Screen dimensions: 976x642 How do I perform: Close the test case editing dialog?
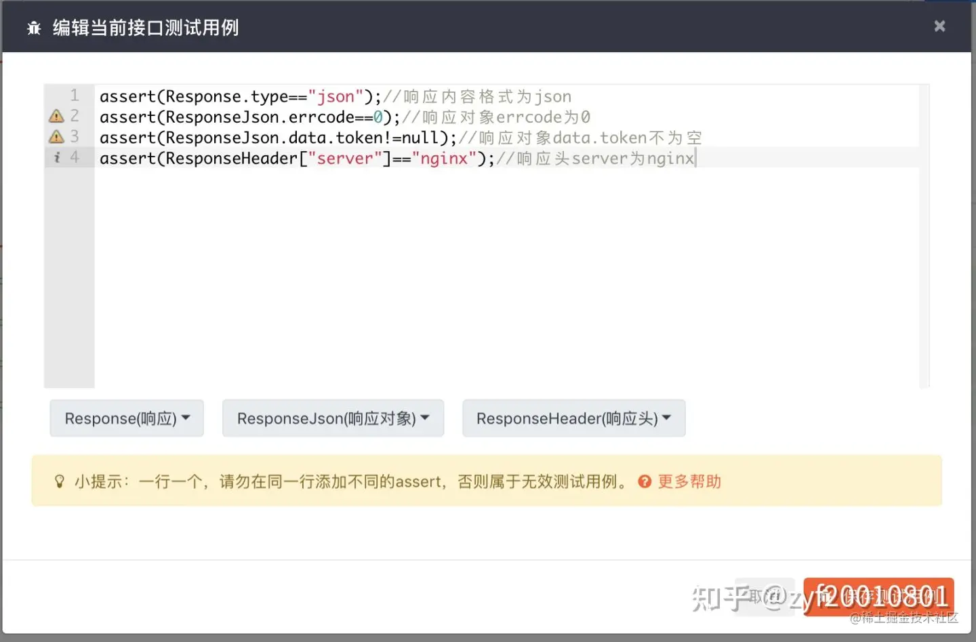pyautogui.click(x=939, y=26)
